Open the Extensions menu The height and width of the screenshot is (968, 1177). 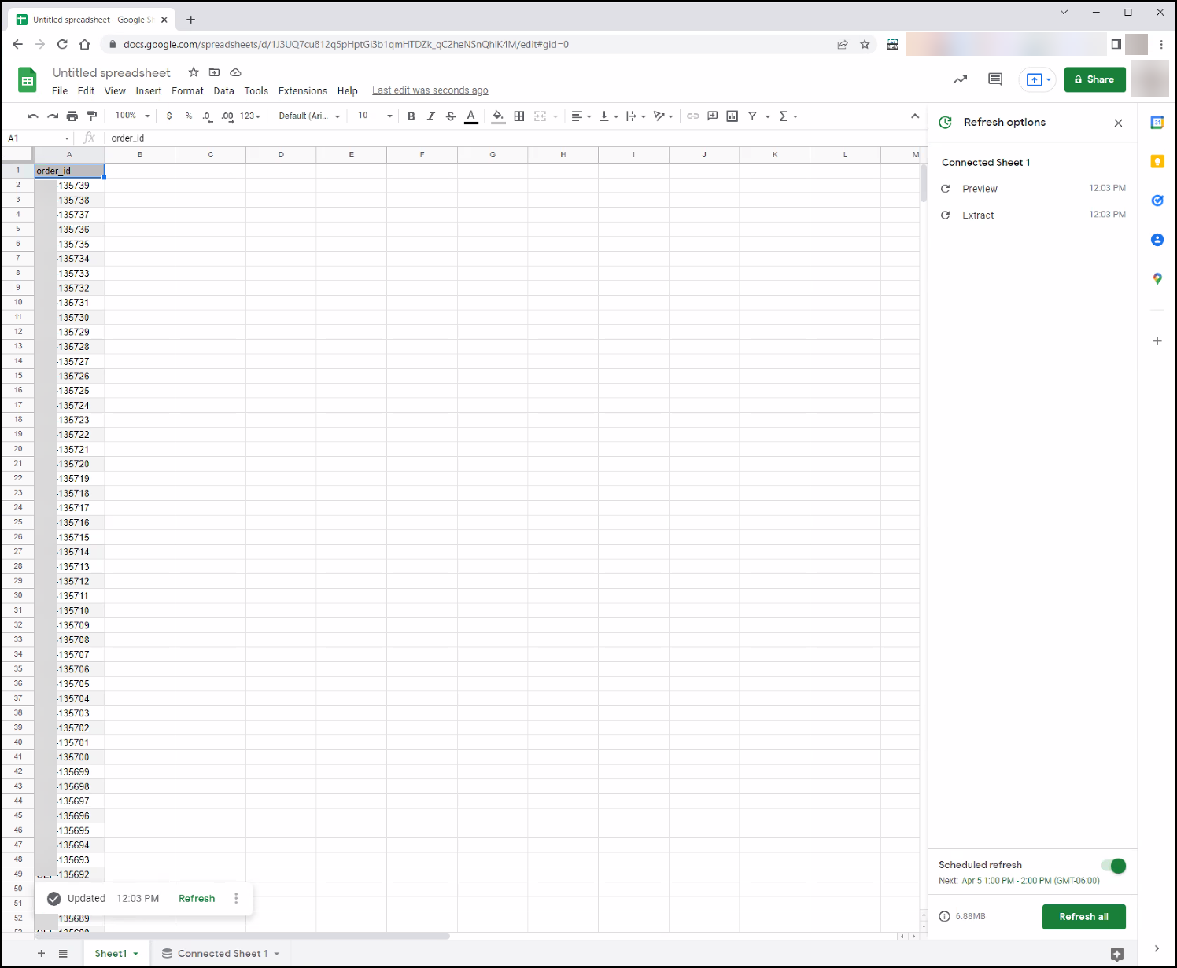click(303, 91)
